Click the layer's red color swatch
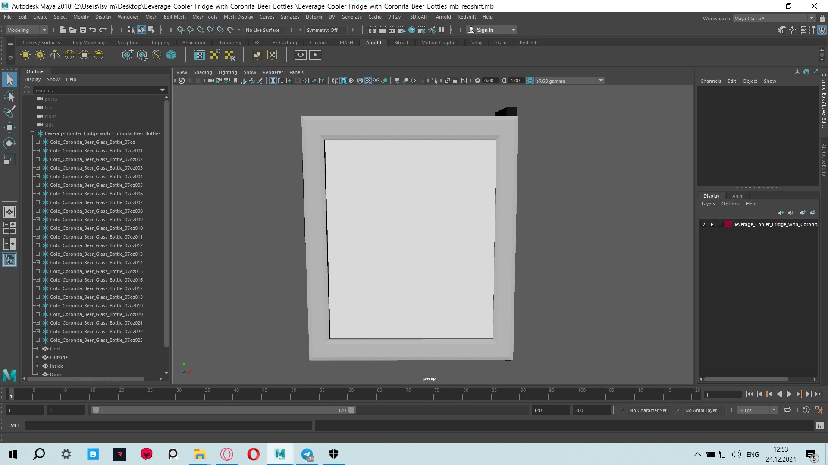Image resolution: width=828 pixels, height=465 pixels. pos(728,224)
